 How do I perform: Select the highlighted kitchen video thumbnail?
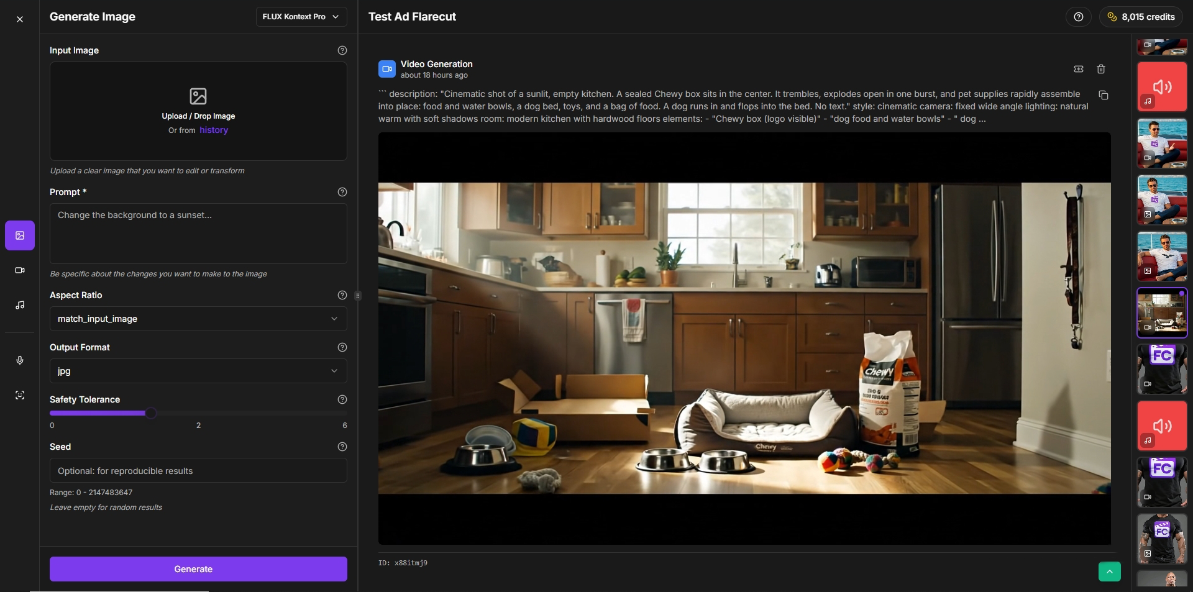point(1162,313)
